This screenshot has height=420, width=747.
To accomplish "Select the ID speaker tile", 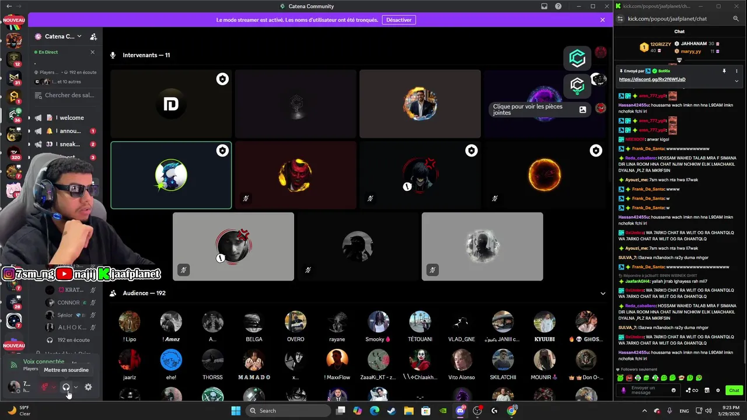I will tap(171, 104).
